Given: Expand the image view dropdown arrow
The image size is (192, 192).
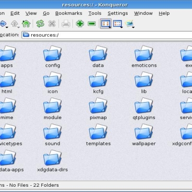Looking at the screenshot, I should pyautogui.click(x=133, y=27).
